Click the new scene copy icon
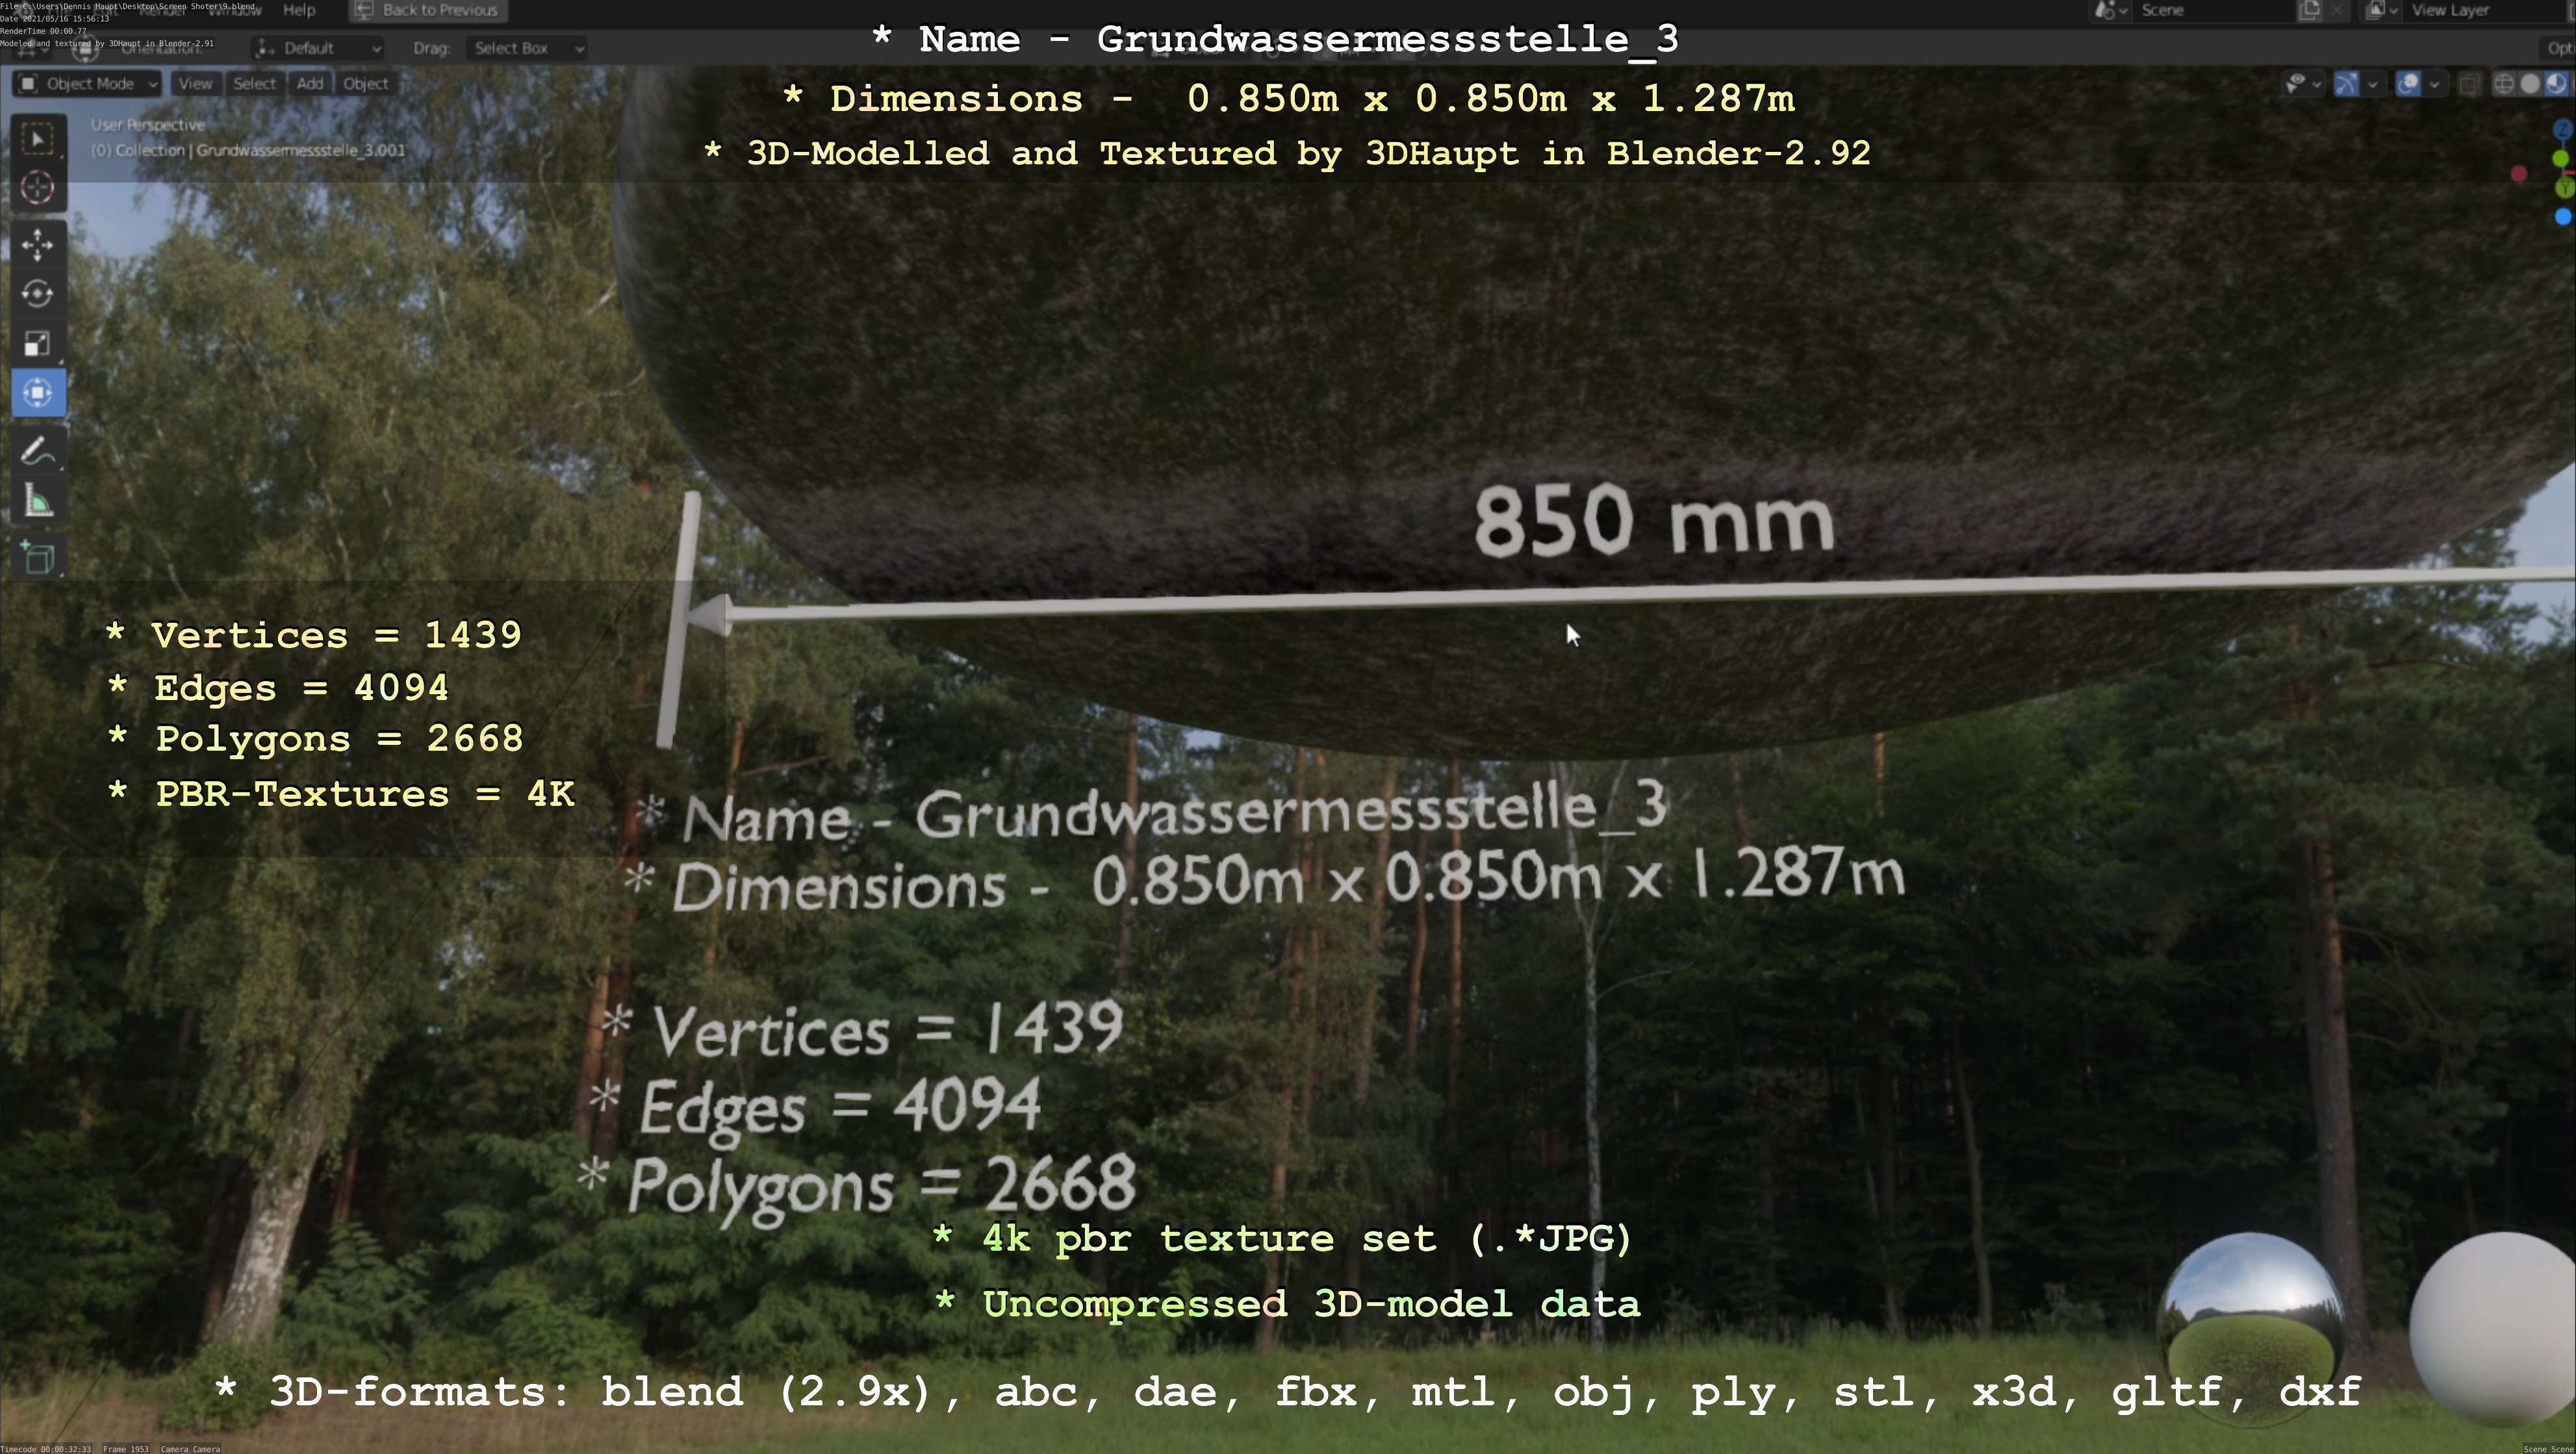This screenshot has height=1454, width=2576. (2310, 10)
